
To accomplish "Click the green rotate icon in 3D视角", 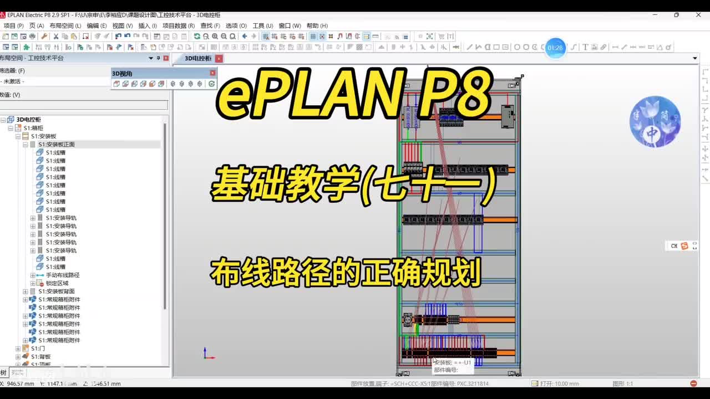I will point(211,84).
